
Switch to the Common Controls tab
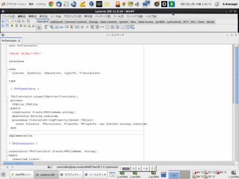tap(76, 22)
